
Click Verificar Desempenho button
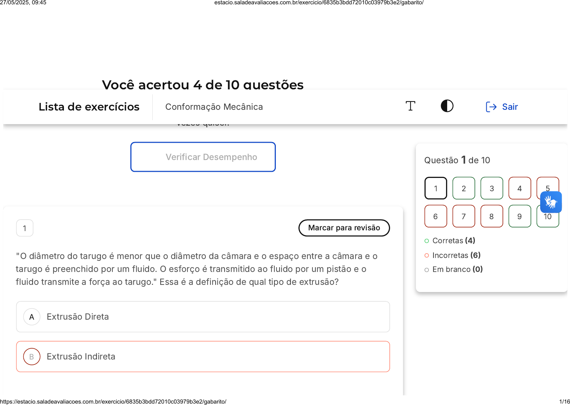[x=203, y=157]
